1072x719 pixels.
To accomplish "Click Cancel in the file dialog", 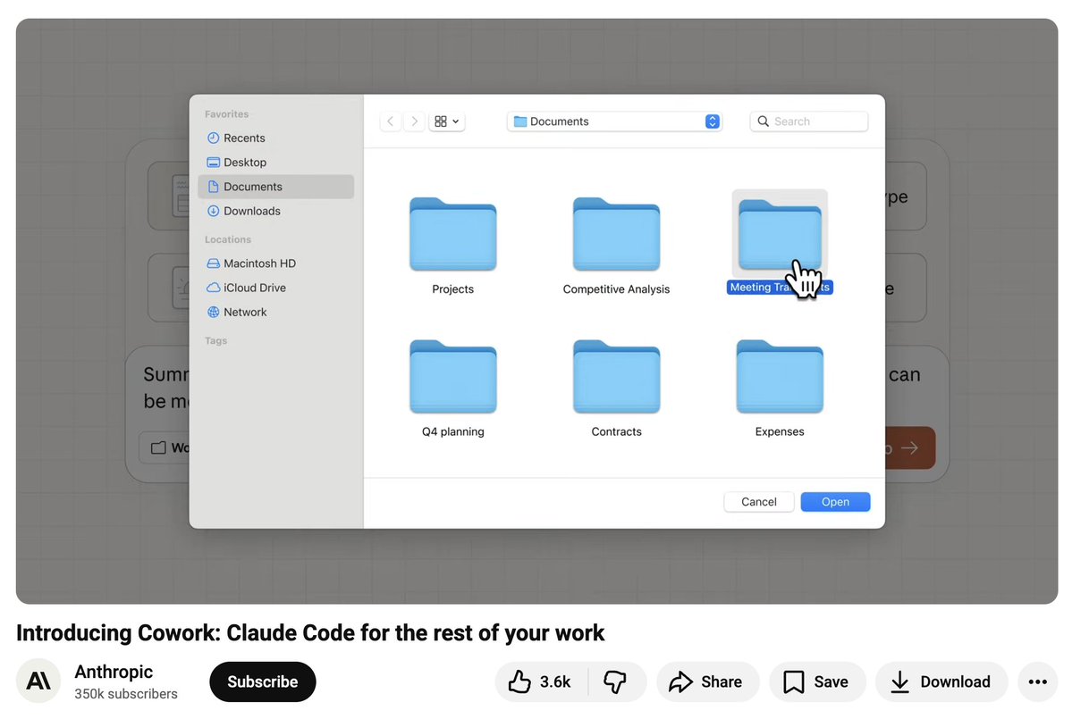I will click(x=759, y=502).
